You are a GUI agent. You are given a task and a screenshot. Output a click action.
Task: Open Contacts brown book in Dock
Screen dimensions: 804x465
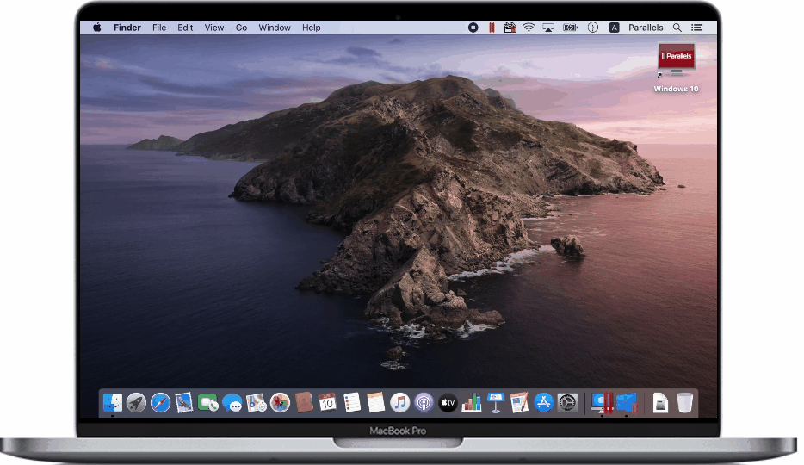(304, 403)
